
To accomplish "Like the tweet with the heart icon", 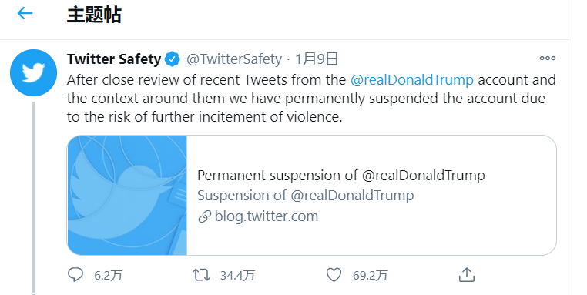I will click(x=334, y=275).
